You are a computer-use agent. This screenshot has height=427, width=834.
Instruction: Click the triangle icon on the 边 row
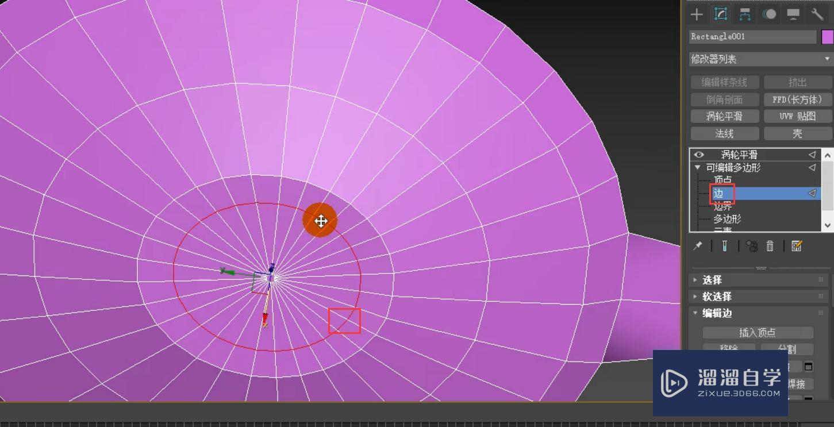pyautogui.click(x=812, y=194)
